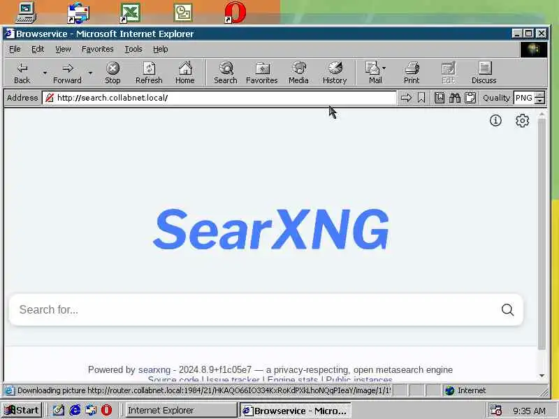Launch Internet Explorer from quick launch
The width and height of the screenshot is (559, 419).
(x=75, y=410)
